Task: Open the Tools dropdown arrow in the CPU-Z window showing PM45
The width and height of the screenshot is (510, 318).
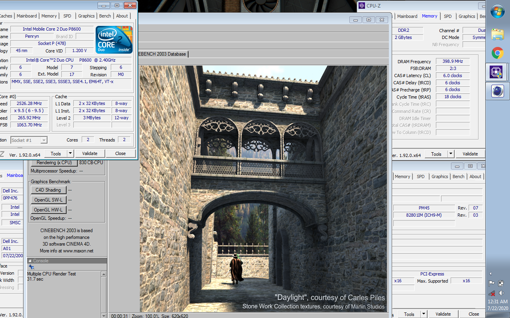Action: (x=424, y=314)
